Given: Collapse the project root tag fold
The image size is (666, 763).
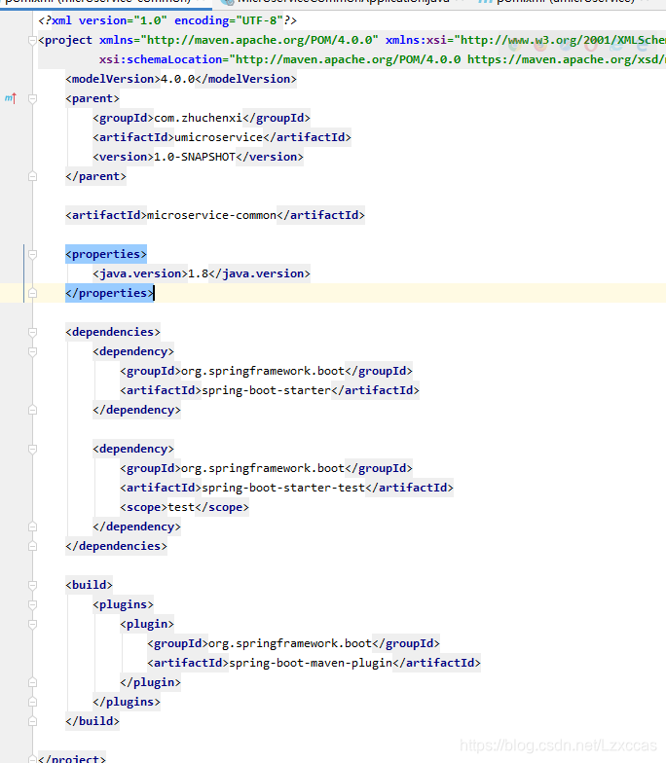Looking at the screenshot, I should (33, 41).
